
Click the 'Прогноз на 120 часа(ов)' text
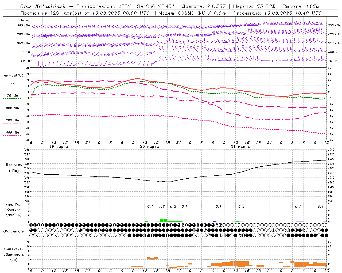pyautogui.click(x=51, y=13)
